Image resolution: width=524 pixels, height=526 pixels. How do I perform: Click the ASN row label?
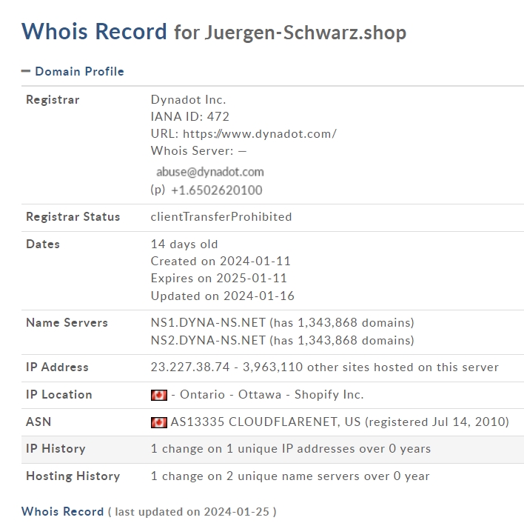pos(38,422)
